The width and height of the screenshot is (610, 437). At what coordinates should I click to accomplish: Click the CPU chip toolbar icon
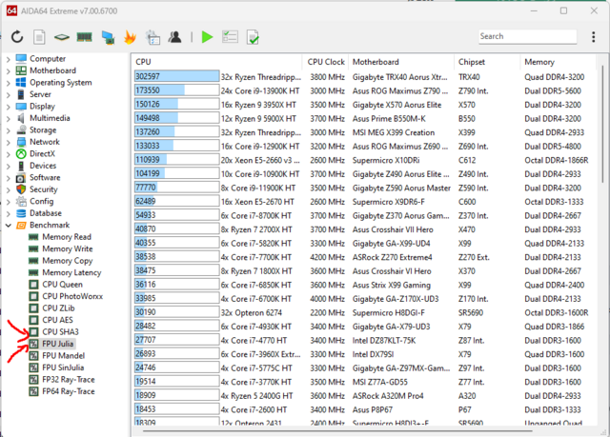coord(61,37)
